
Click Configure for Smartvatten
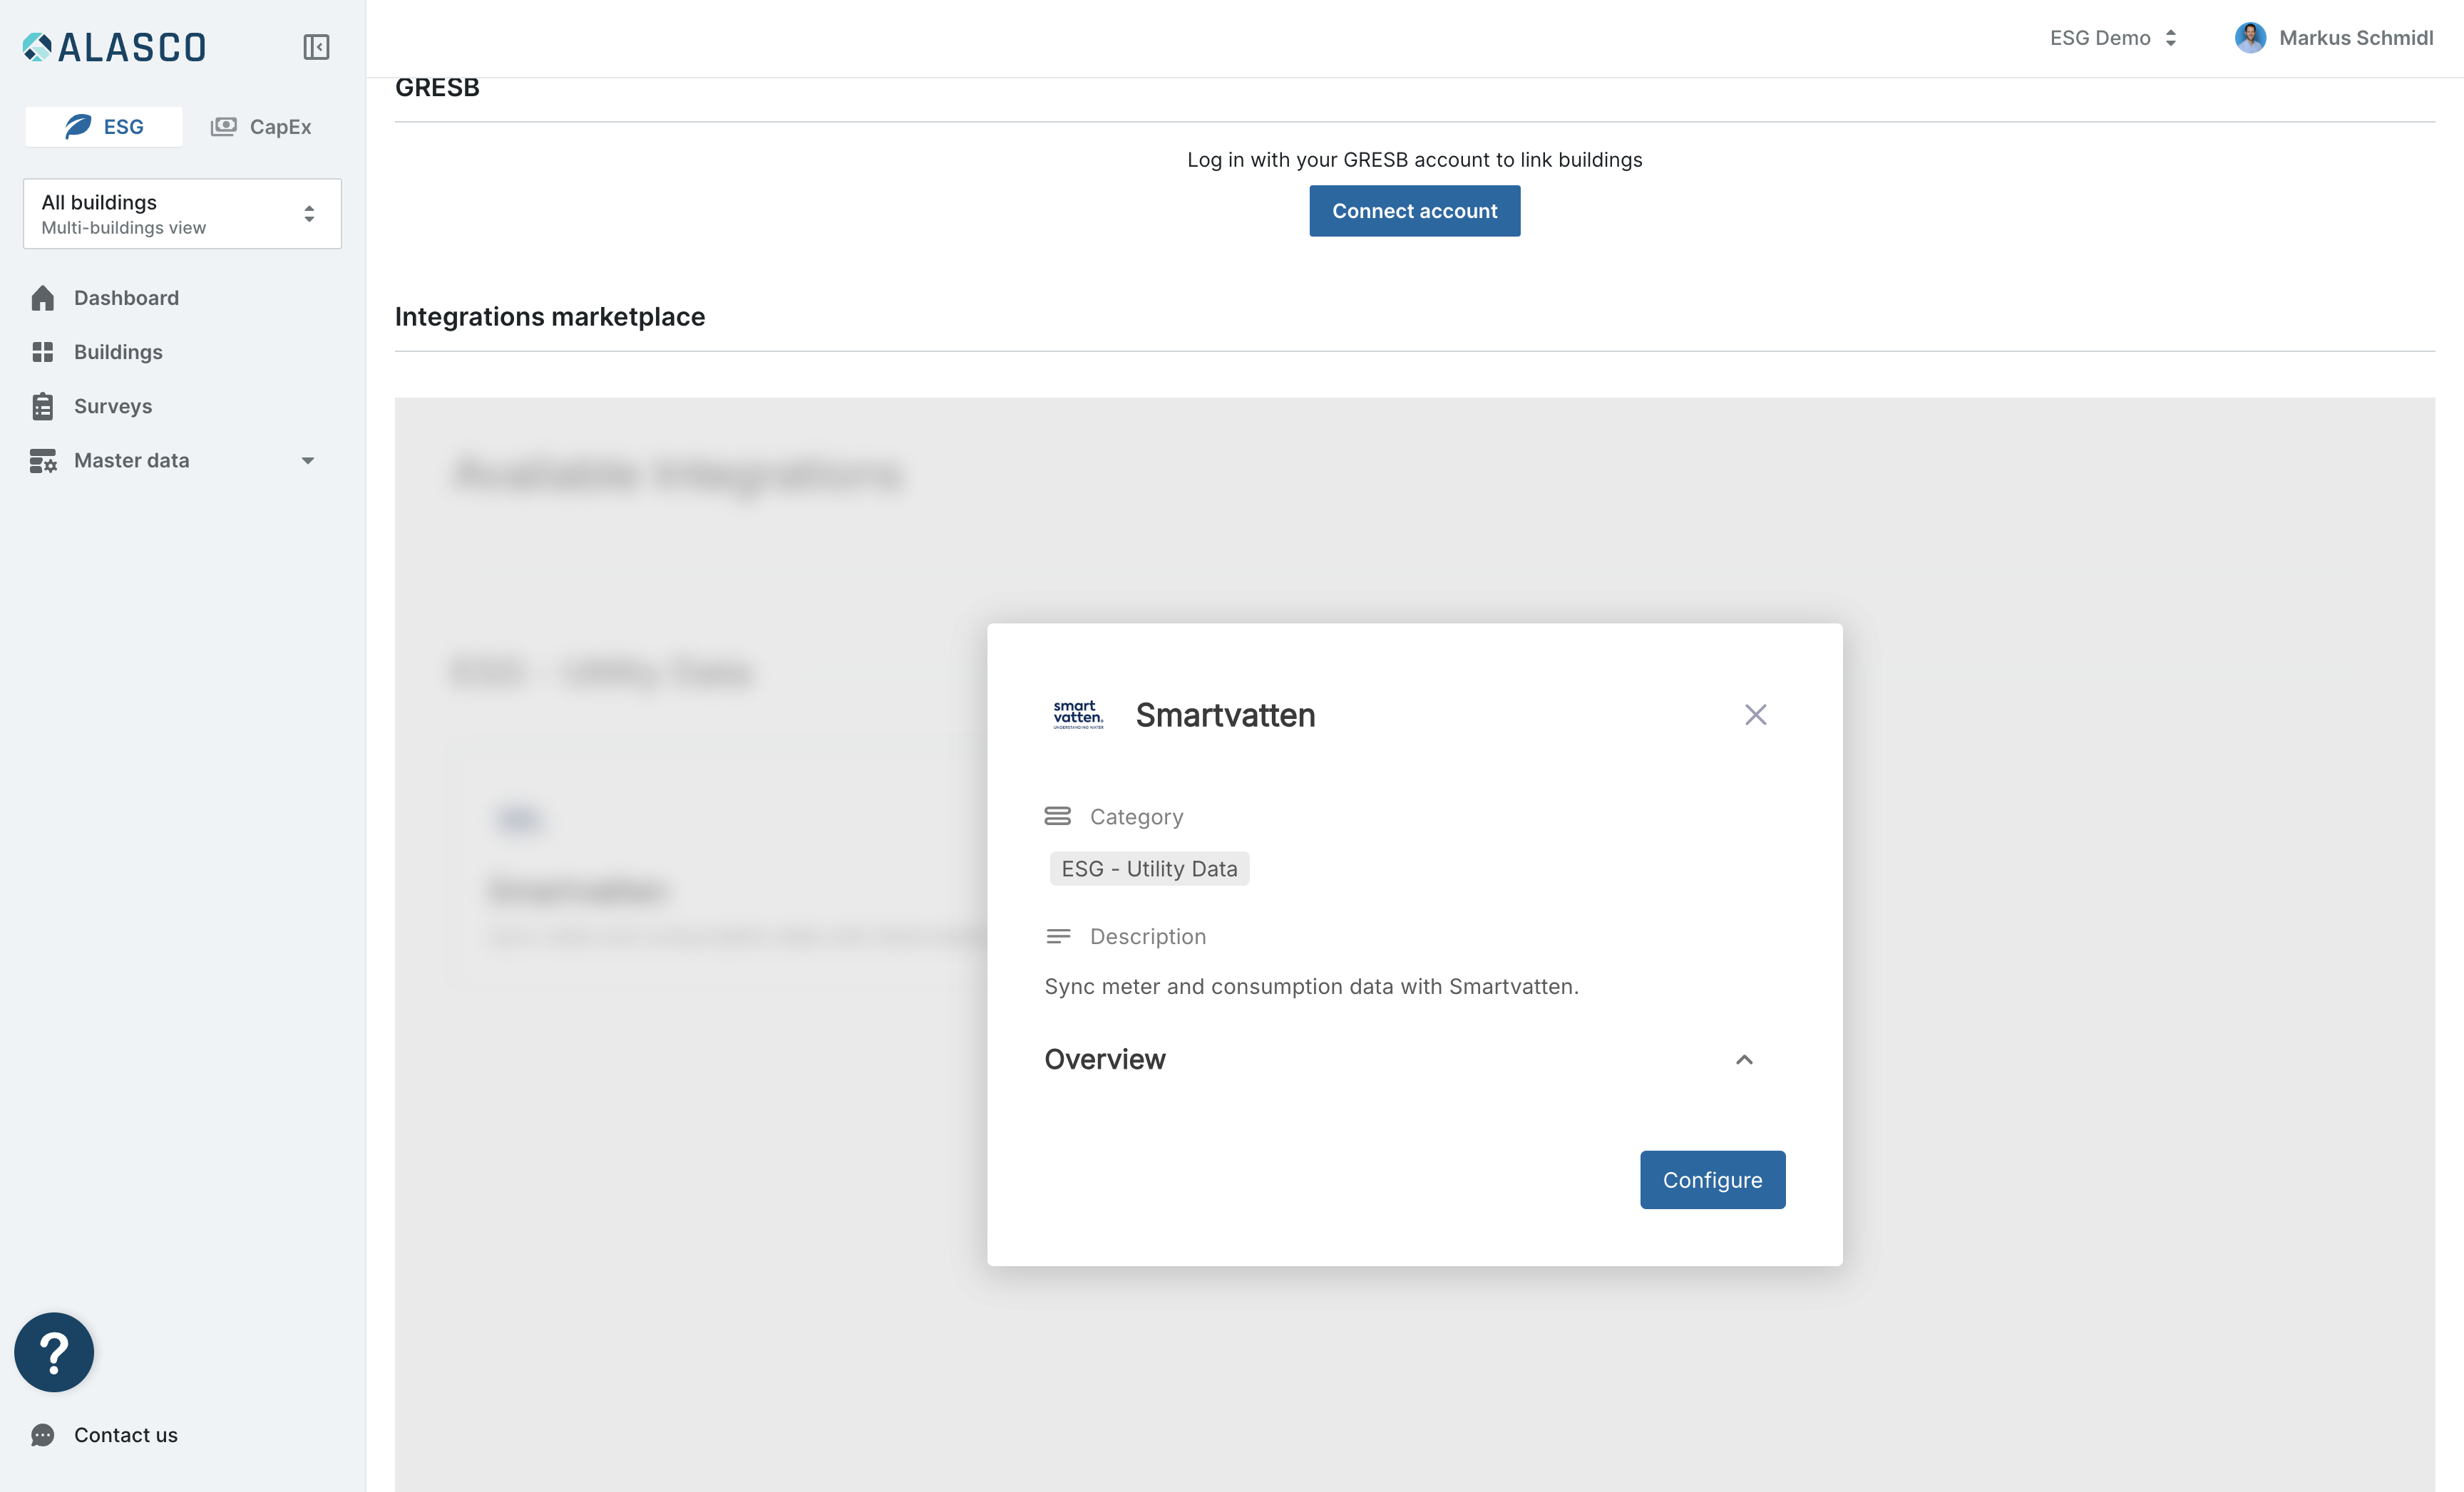1712,1180
